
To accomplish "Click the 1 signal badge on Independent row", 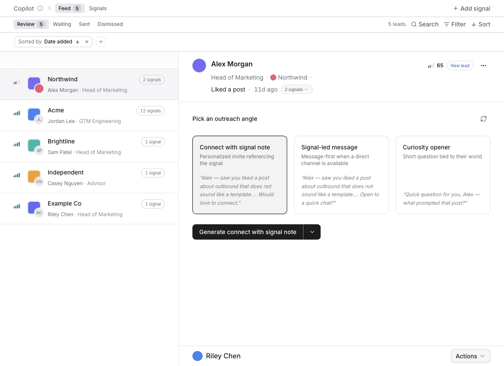I will [x=153, y=173].
